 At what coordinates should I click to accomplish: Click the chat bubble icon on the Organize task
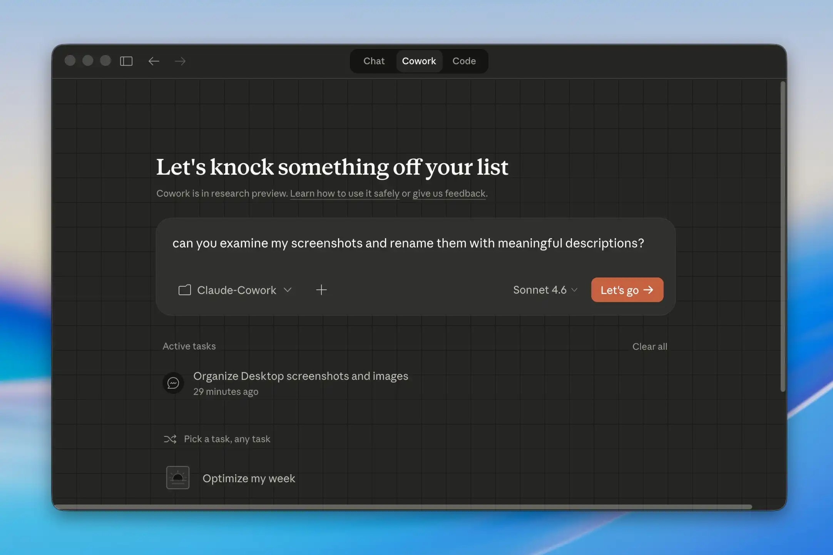coord(173,383)
